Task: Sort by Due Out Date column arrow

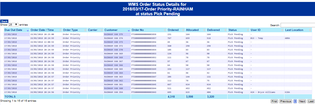Action: tap(28, 30)
